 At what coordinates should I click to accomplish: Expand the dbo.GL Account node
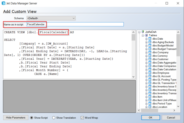point(146,76)
